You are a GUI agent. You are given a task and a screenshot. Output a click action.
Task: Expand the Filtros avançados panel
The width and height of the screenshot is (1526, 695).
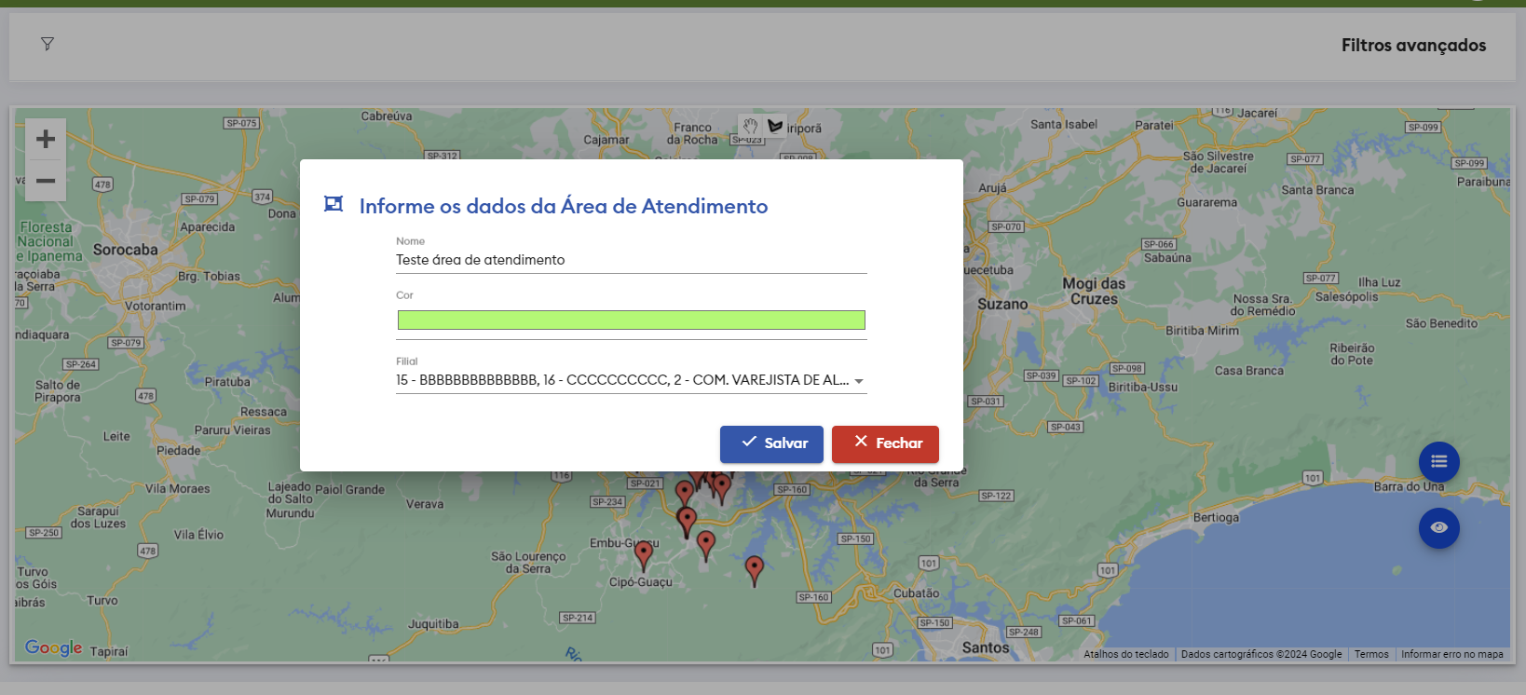click(1412, 46)
